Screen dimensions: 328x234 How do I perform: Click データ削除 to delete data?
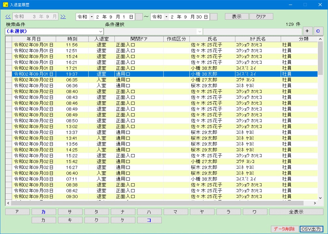click(284, 229)
